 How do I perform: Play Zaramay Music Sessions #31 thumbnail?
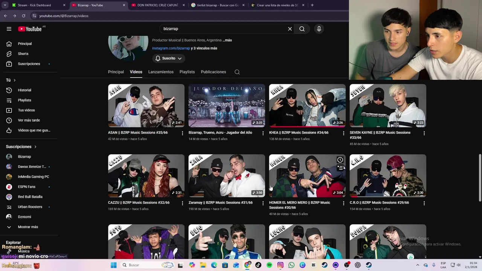[227, 176]
